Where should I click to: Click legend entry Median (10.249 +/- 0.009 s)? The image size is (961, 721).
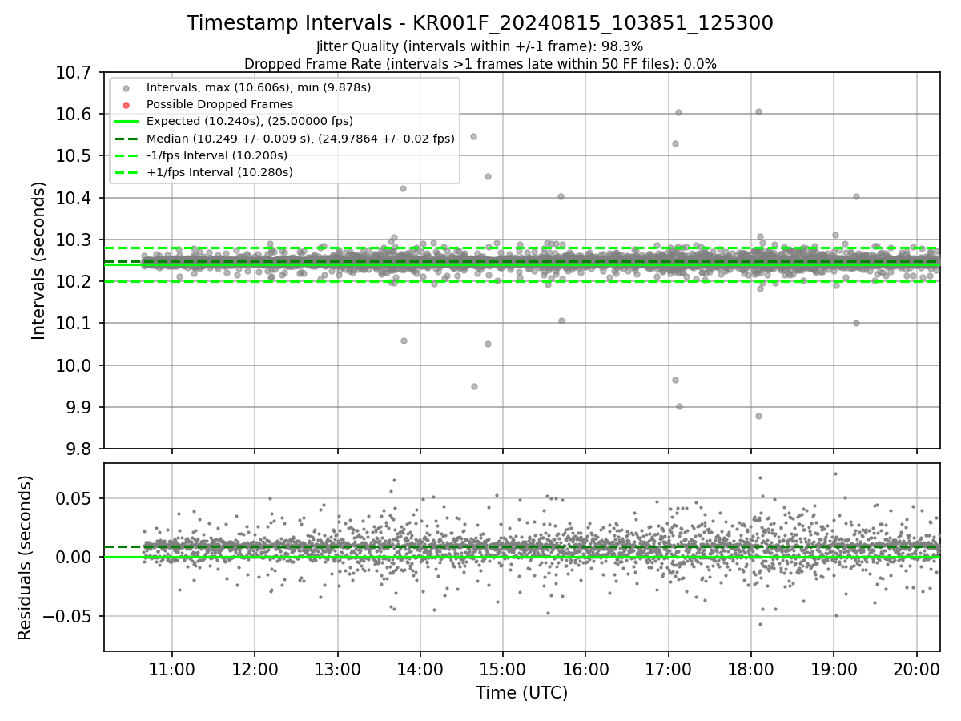pyautogui.click(x=300, y=139)
